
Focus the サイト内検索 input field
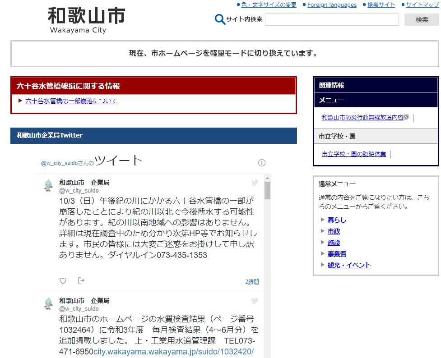point(332,20)
